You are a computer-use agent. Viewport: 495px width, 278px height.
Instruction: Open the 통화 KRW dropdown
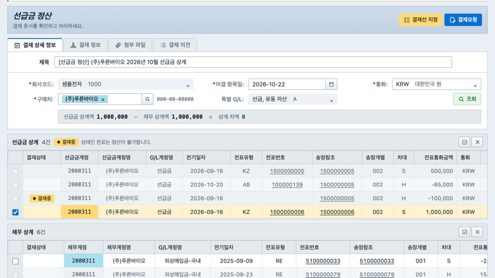436,84
